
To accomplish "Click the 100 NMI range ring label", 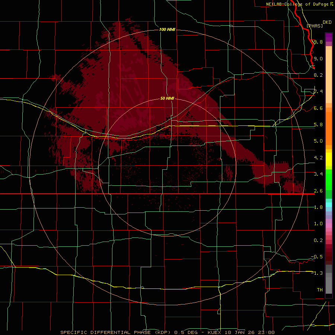I will (x=167, y=29).
